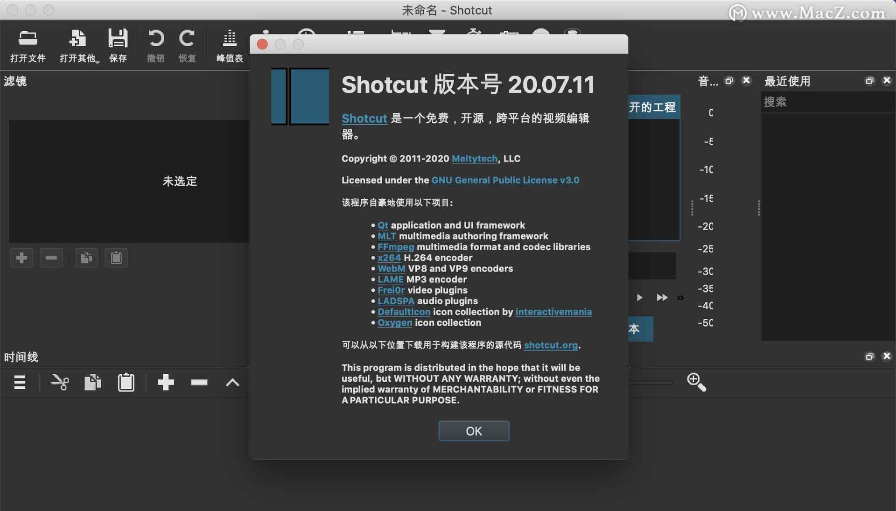Image resolution: width=896 pixels, height=511 pixels.
Task: Click the 打开文件 (Open File) toolbar icon
Action: [28, 46]
